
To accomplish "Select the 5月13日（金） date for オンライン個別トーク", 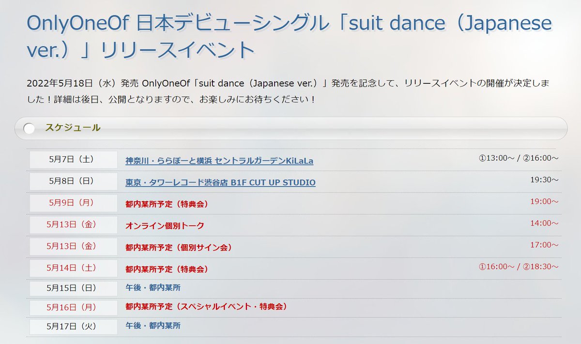I will click(74, 225).
